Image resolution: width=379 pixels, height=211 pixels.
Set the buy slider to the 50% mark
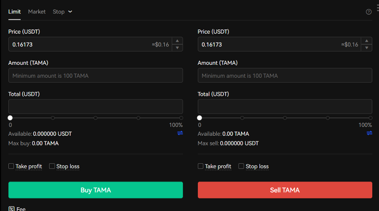click(95, 118)
